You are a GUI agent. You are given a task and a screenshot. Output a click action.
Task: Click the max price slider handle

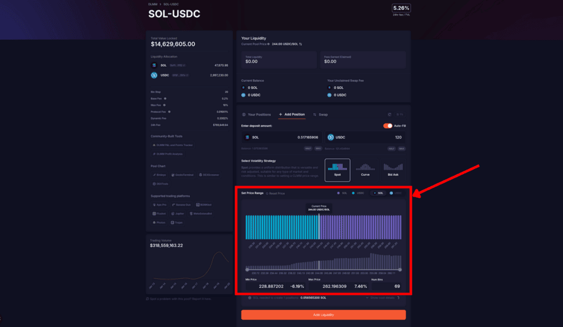click(x=400, y=270)
